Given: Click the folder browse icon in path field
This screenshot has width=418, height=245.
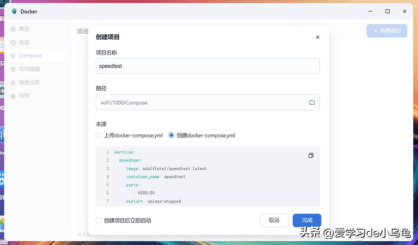Looking at the screenshot, I should pos(312,103).
